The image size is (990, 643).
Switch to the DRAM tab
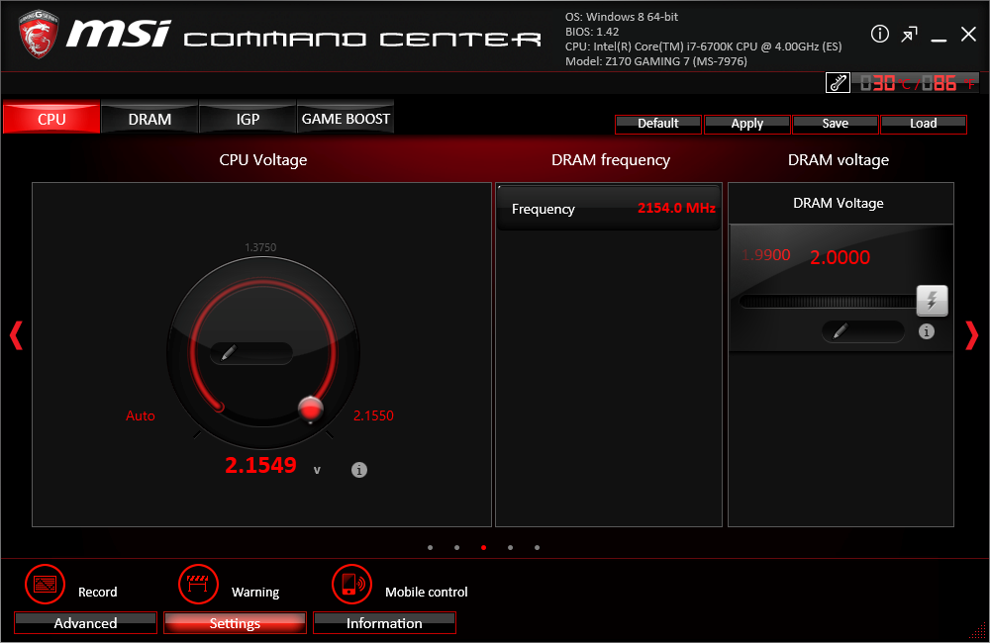[x=149, y=118]
